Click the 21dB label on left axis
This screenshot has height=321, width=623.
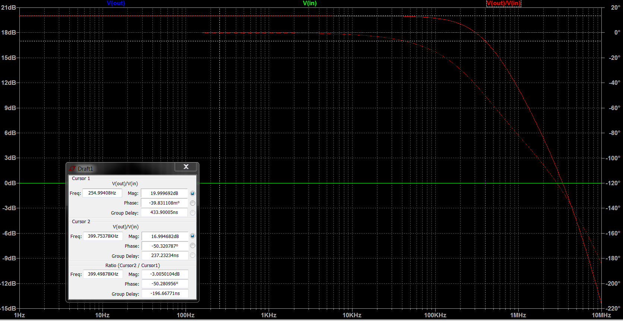(9, 8)
